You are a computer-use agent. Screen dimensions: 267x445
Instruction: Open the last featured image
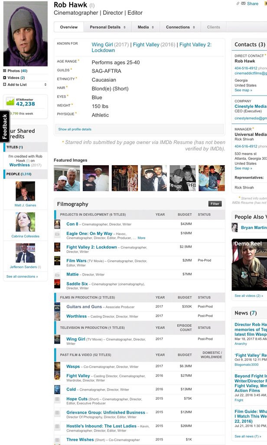[x=212, y=178]
